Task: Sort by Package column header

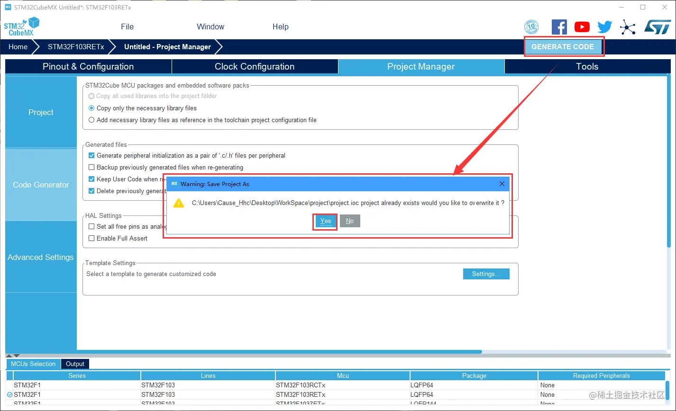Action: [474, 375]
